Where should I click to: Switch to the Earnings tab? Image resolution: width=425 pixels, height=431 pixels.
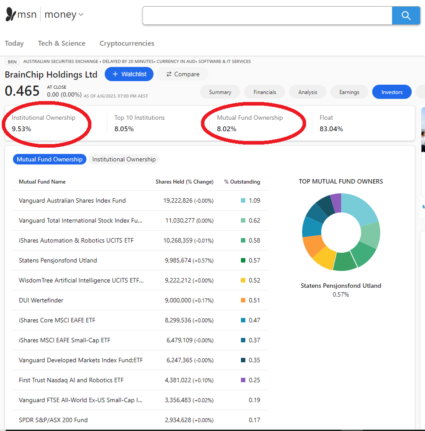pos(349,92)
